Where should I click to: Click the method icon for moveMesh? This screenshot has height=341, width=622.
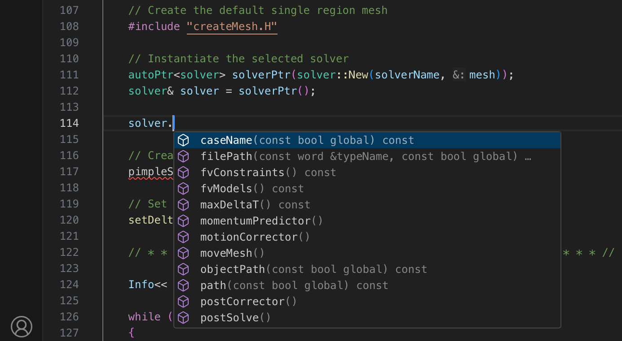(x=183, y=253)
